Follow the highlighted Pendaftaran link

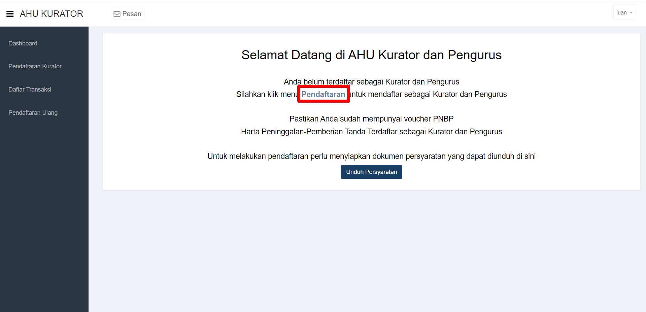pyautogui.click(x=323, y=94)
